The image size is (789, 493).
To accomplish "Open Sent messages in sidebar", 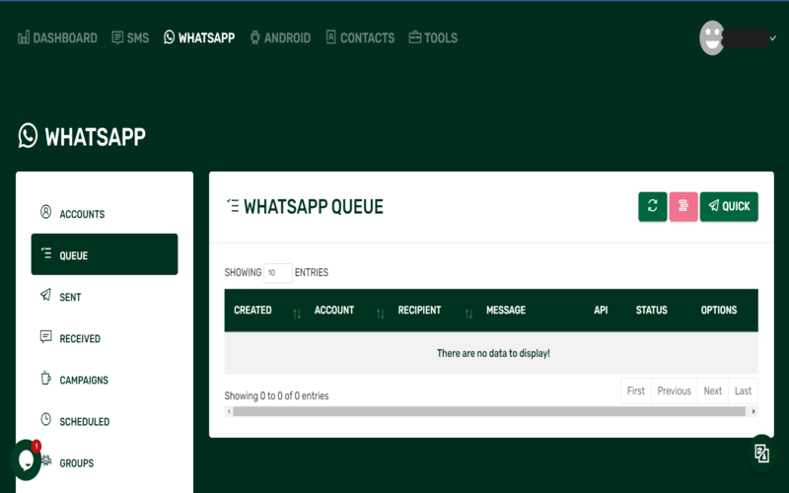I will point(70,297).
